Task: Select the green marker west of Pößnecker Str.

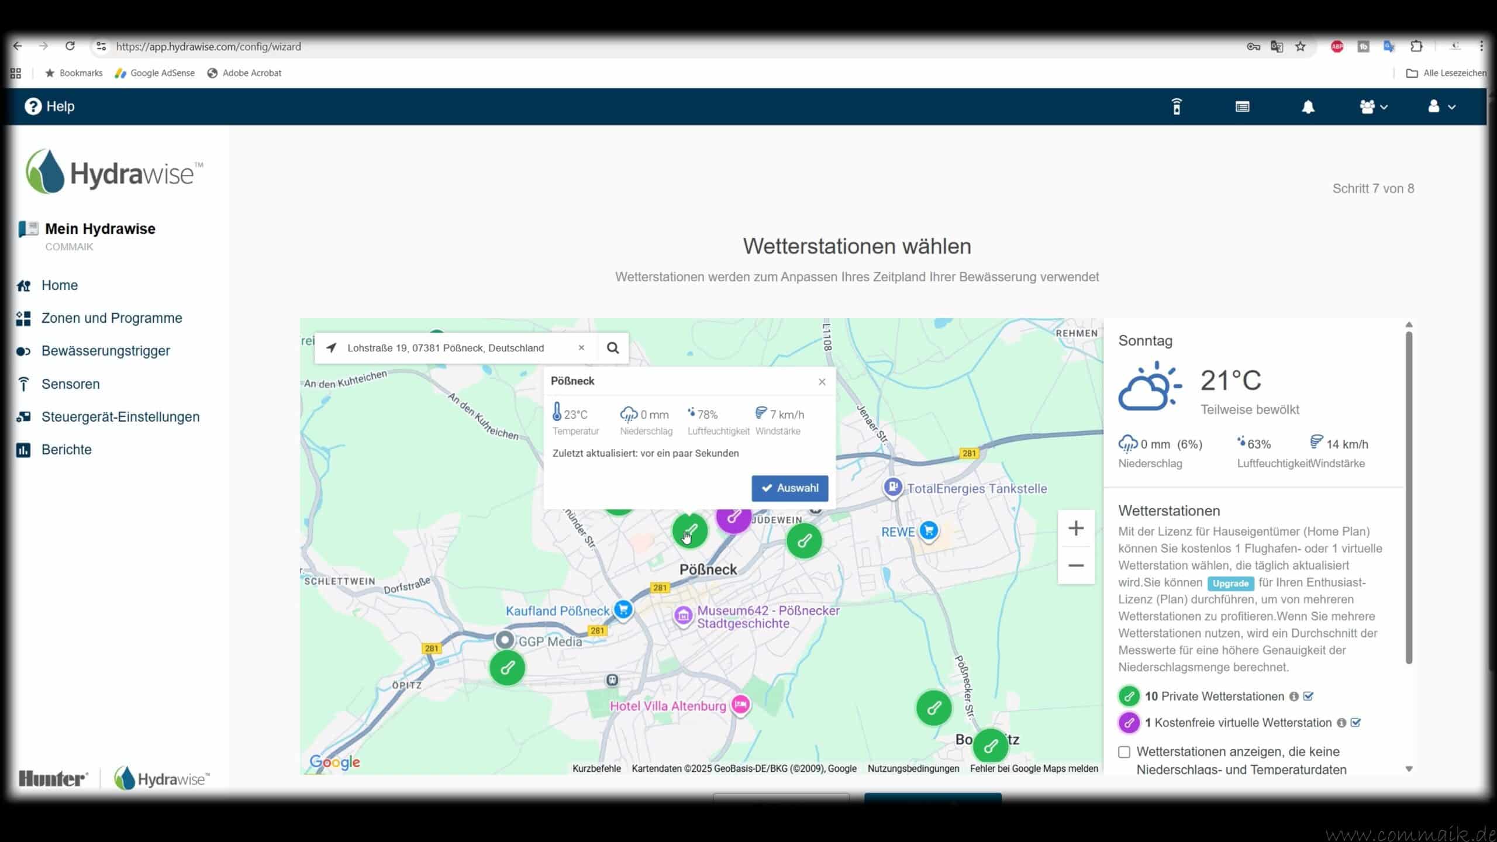Action: coord(934,708)
